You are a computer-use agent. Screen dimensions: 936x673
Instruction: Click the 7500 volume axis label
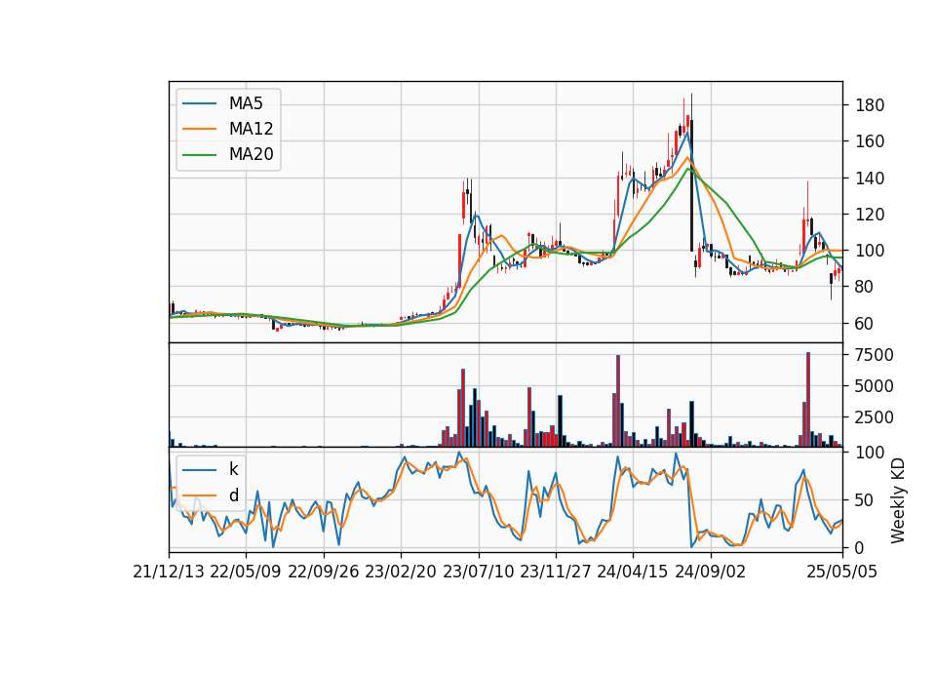[x=875, y=355]
